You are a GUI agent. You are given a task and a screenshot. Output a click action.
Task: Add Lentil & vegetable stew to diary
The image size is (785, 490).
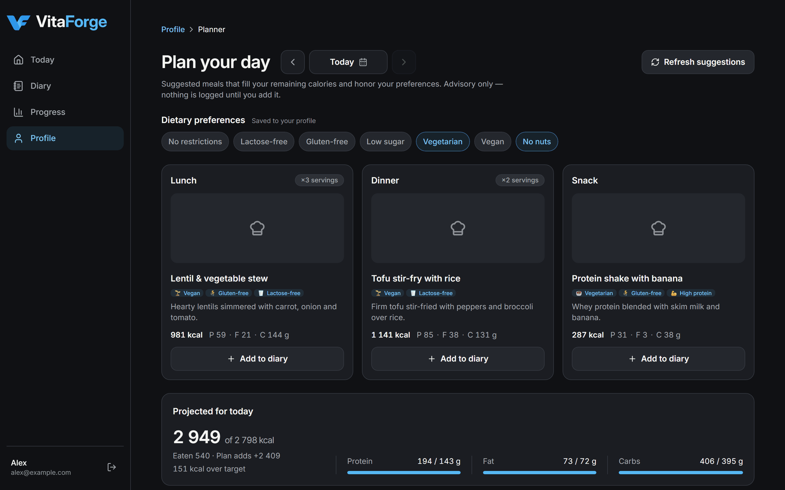(x=257, y=359)
